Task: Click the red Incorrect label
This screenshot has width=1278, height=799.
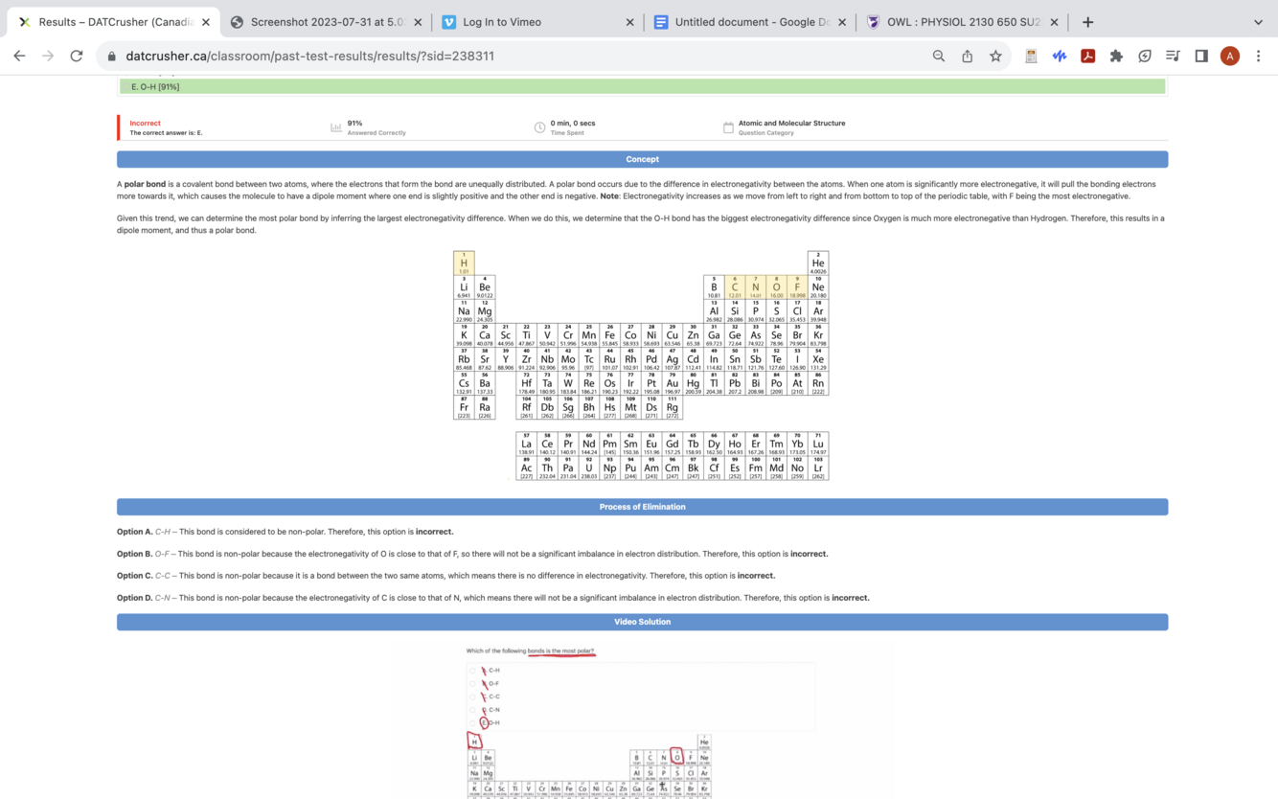Action: (146, 123)
